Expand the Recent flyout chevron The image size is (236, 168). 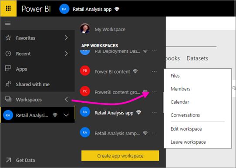[x=66, y=54]
